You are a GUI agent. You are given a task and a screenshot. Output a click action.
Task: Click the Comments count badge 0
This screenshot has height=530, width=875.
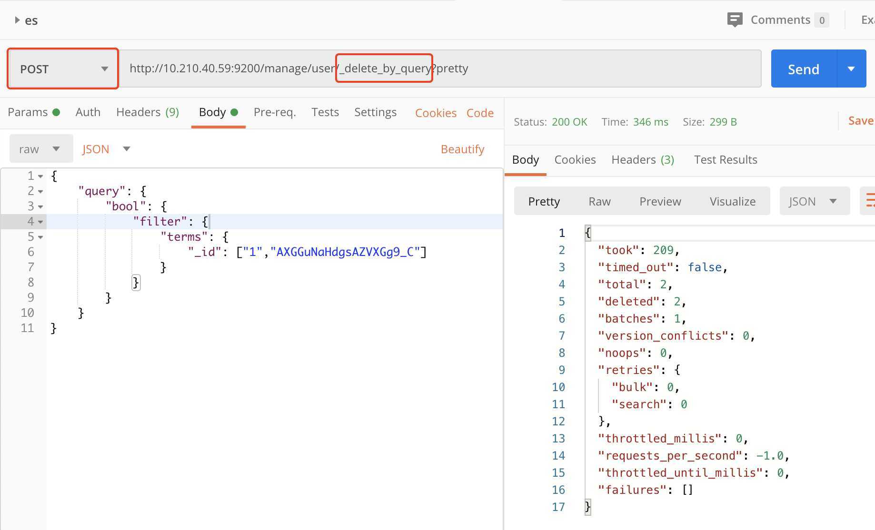point(822,20)
